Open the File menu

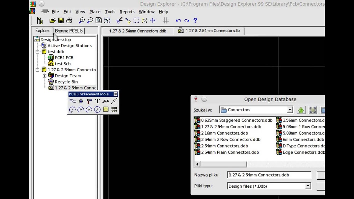coord(55,12)
